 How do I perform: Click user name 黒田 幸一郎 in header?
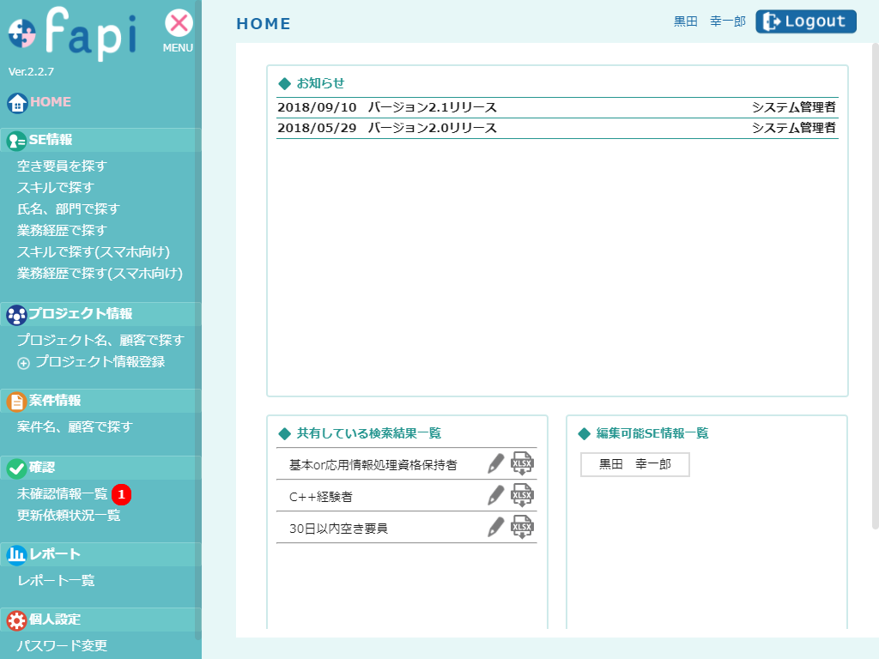[x=709, y=22]
